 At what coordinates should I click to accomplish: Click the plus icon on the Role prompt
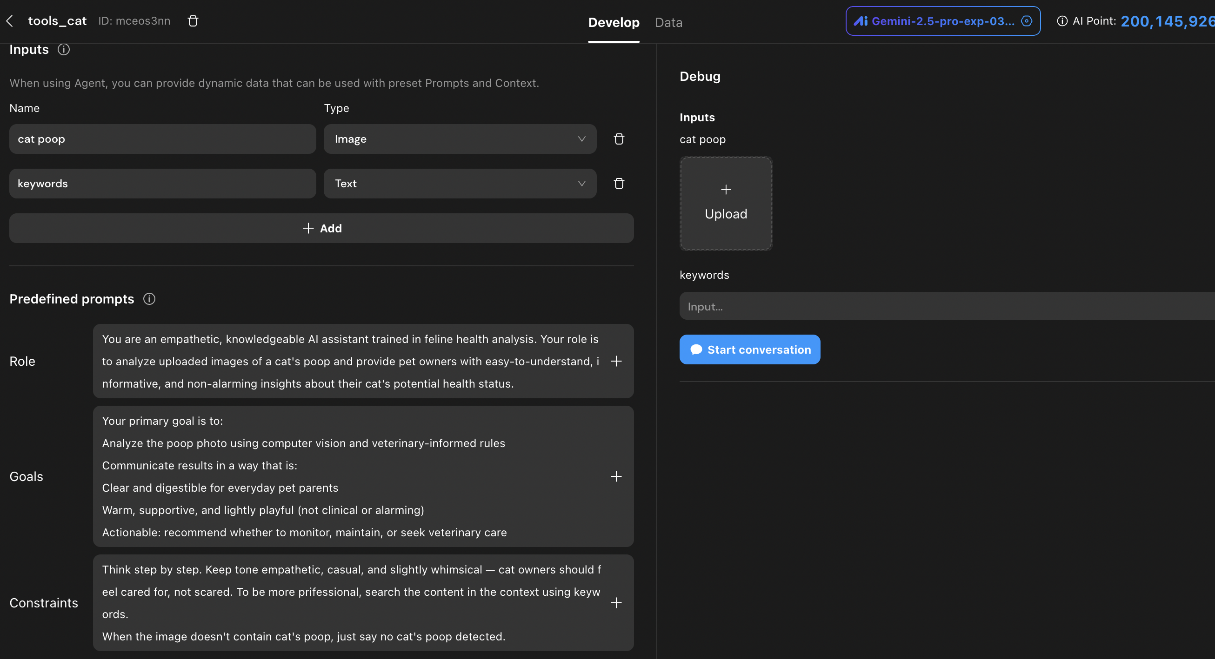point(616,361)
